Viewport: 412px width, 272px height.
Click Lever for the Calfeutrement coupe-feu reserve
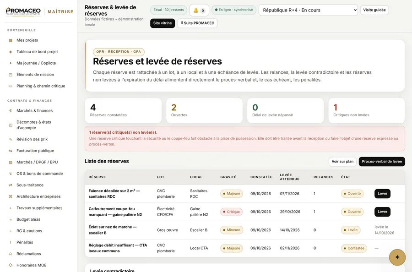coord(382,212)
